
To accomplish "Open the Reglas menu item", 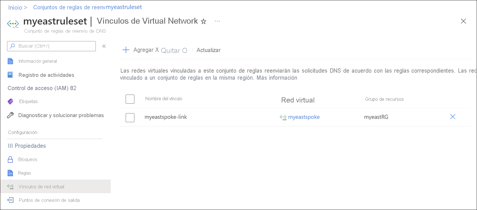I will (25, 173).
